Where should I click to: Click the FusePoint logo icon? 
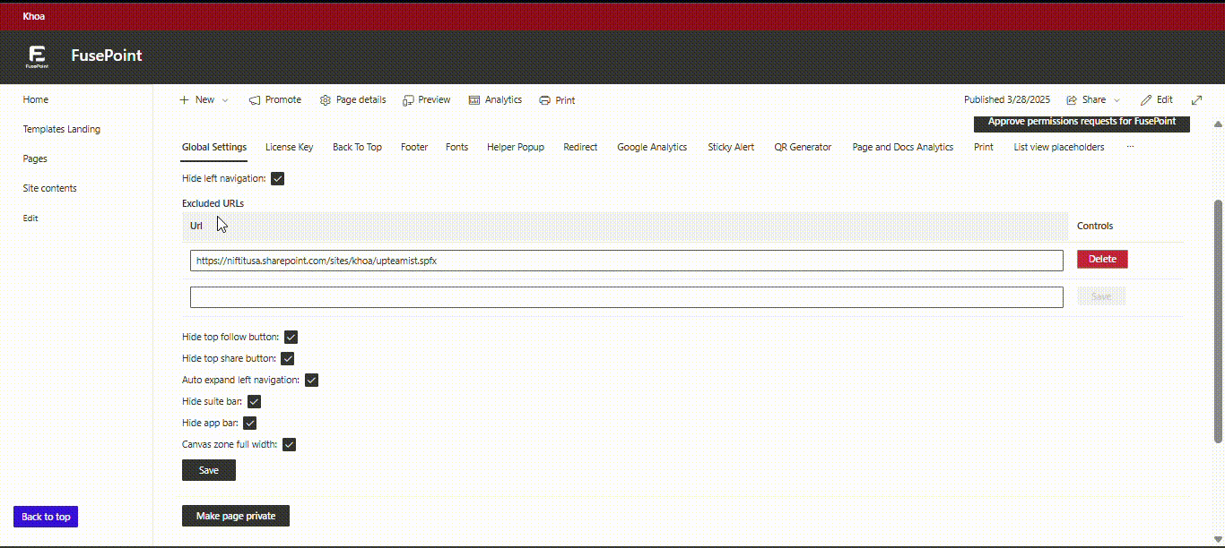click(37, 56)
